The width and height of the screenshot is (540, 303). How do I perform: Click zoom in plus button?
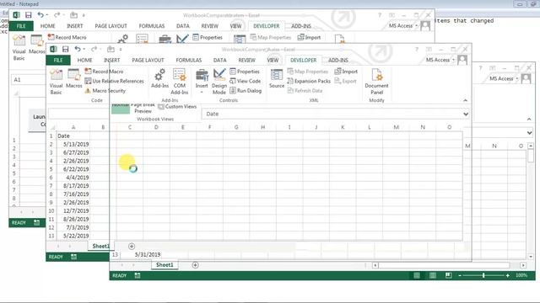[508, 275]
